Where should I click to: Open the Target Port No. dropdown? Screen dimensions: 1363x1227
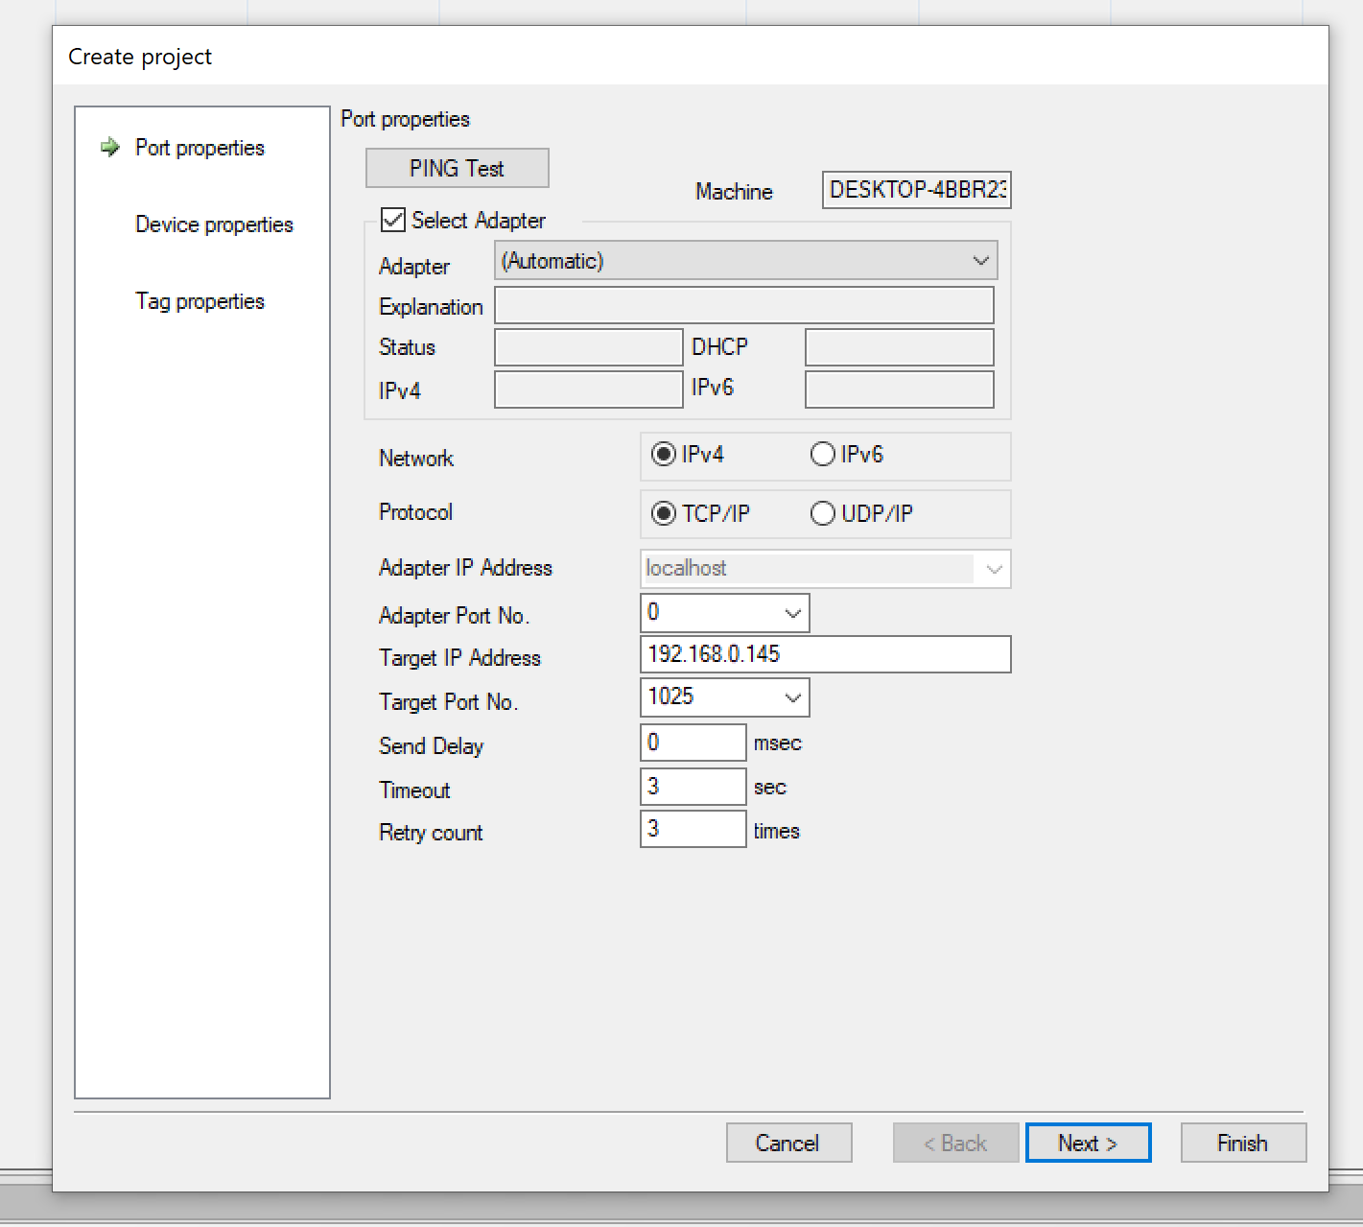[792, 698]
